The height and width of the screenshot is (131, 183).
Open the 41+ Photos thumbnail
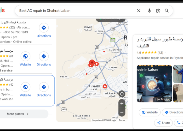click(154, 84)
